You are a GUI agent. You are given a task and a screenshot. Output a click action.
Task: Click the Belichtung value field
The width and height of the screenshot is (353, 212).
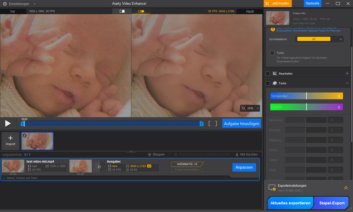pyautogui.click(x=335, y=120)
